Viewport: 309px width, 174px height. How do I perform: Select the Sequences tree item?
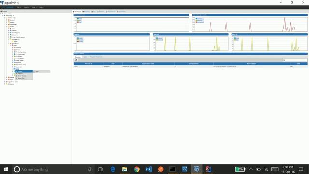click(18, 67)
